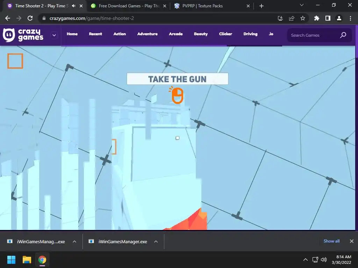Bookmark this page with the star icon

(x=303, y=18)
